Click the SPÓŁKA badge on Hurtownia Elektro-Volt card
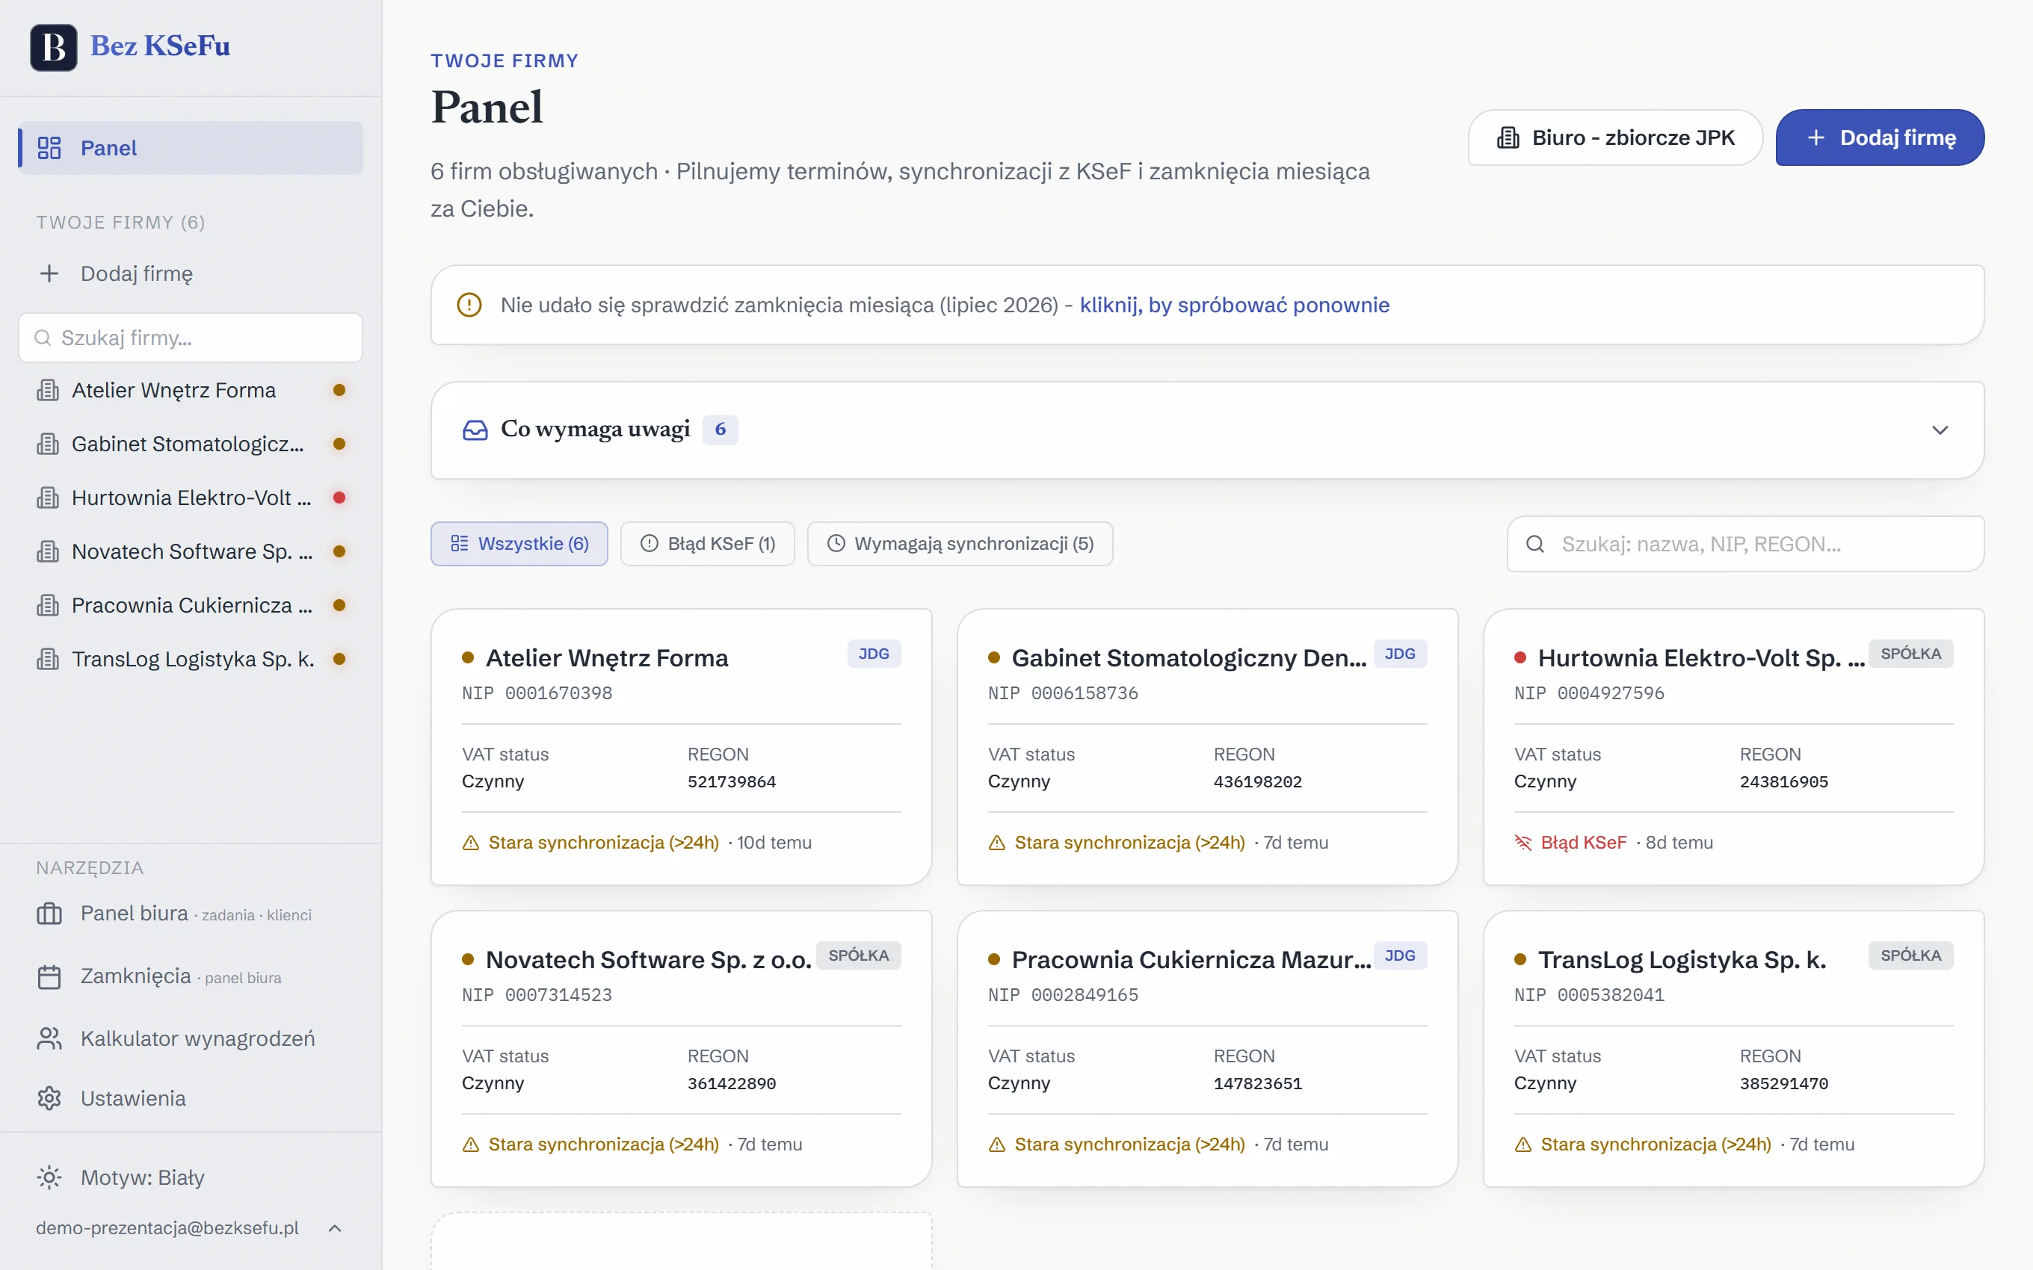The image size is (2033, 1270). [x=1910, y=654]
